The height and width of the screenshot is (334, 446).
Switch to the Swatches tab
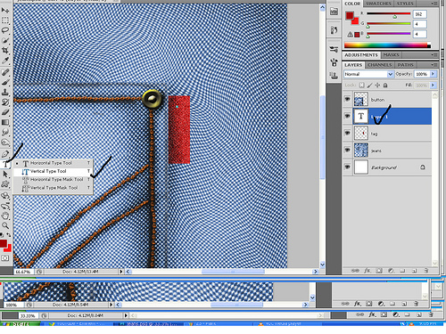pos(378,4)
